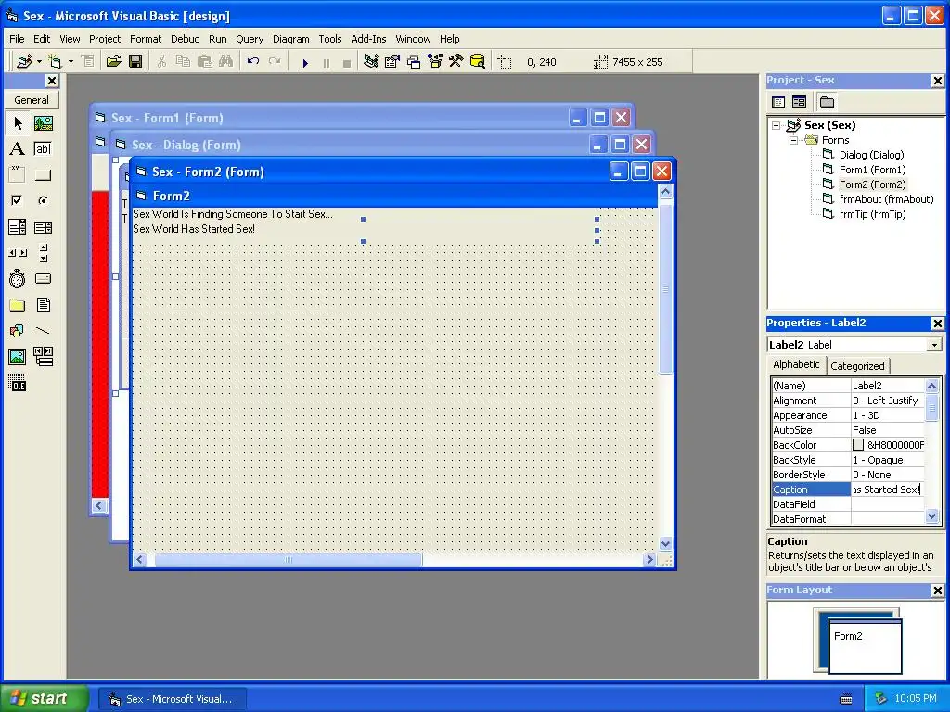The width and height of the screenshot is (950, 712).
Task: Select frmTip (frmTip) in project tree
Action: [872, 214]
